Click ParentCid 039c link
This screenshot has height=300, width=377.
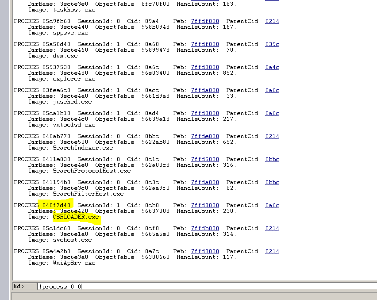pyautogui.click(x=272, y=44)
